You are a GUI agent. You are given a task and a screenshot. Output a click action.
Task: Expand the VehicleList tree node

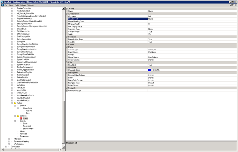12,85
